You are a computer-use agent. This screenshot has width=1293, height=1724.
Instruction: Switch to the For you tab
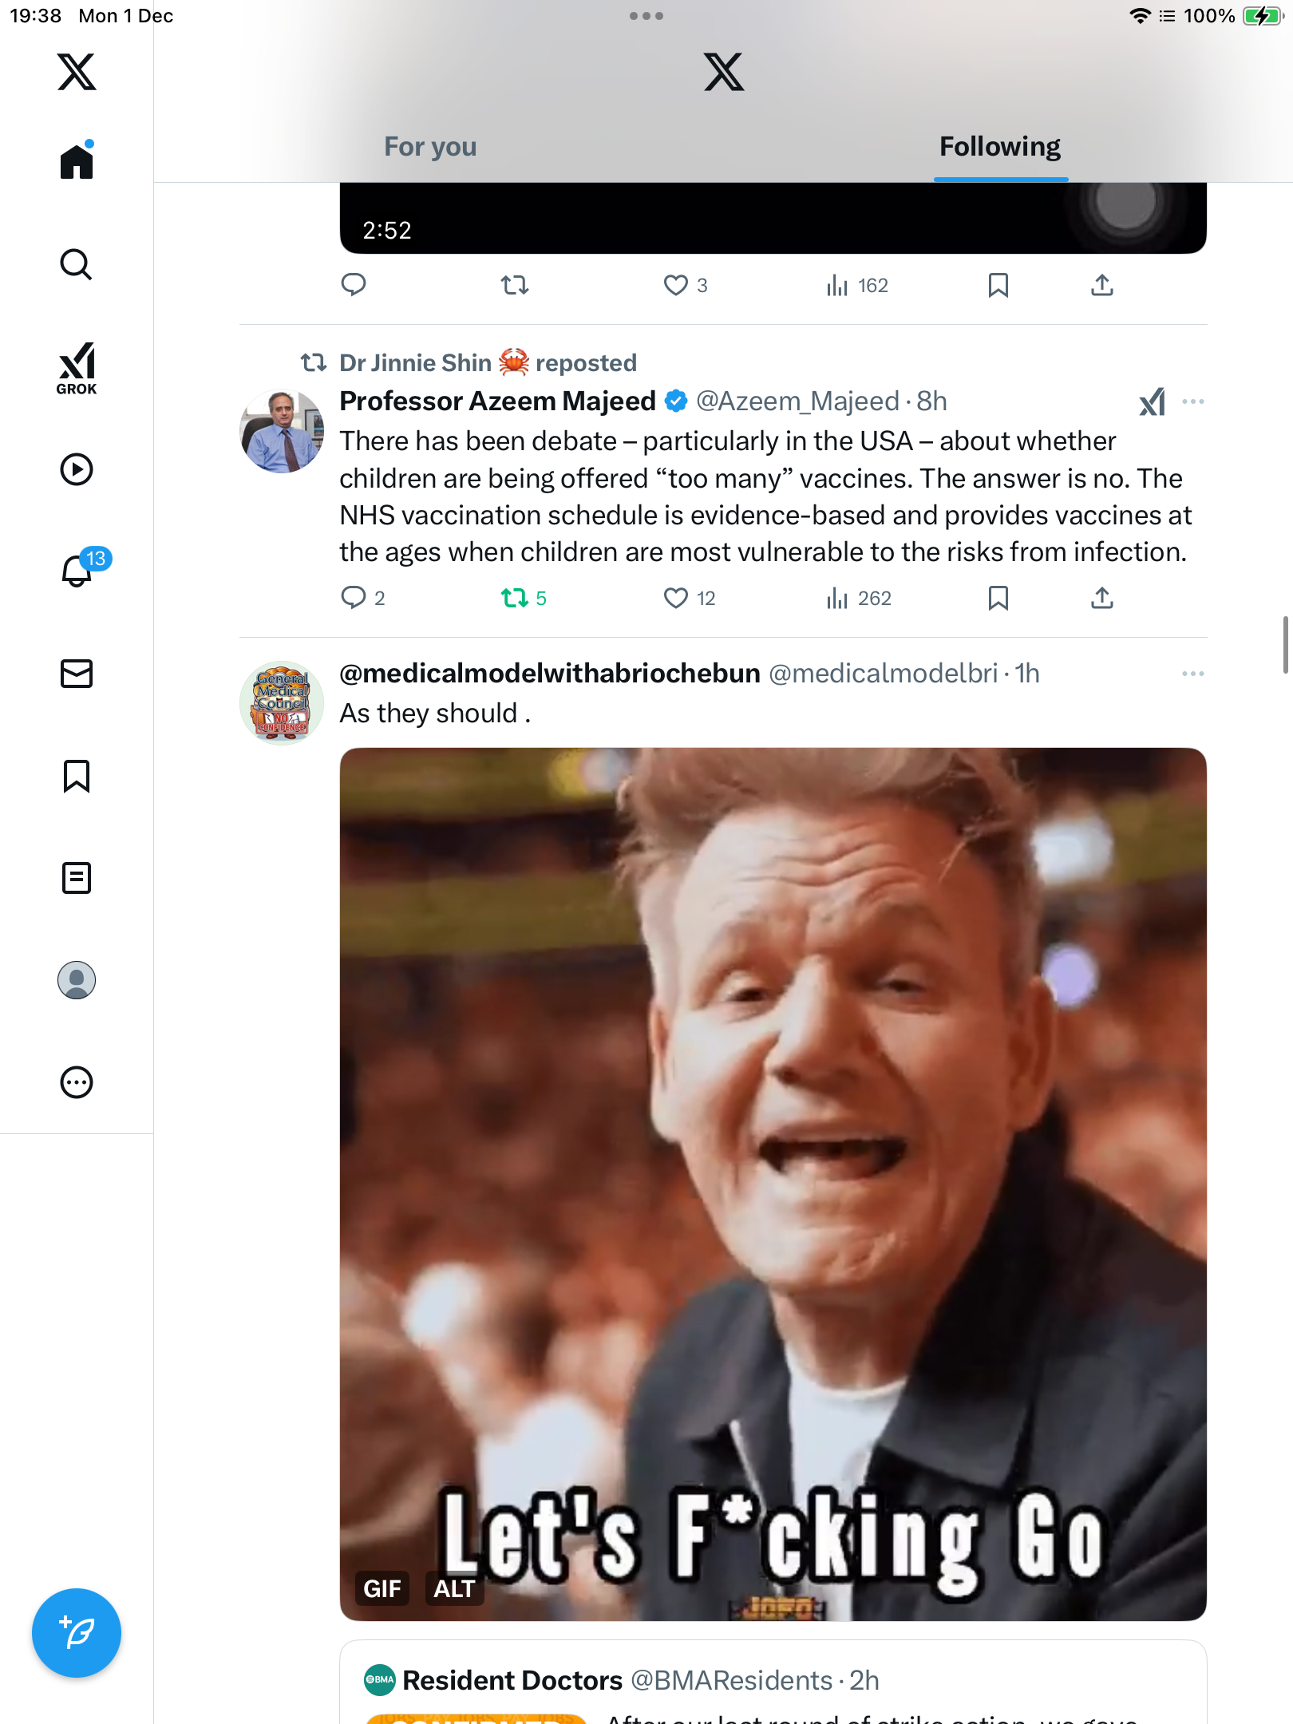point(430,147)
